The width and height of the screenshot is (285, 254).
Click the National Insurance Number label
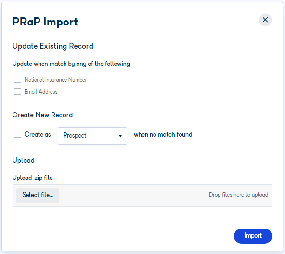(x=56, y=80)
